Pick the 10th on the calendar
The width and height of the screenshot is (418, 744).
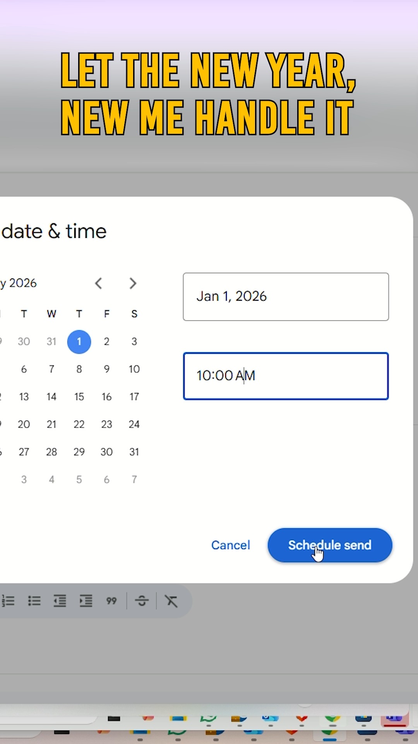pos(134,369)
